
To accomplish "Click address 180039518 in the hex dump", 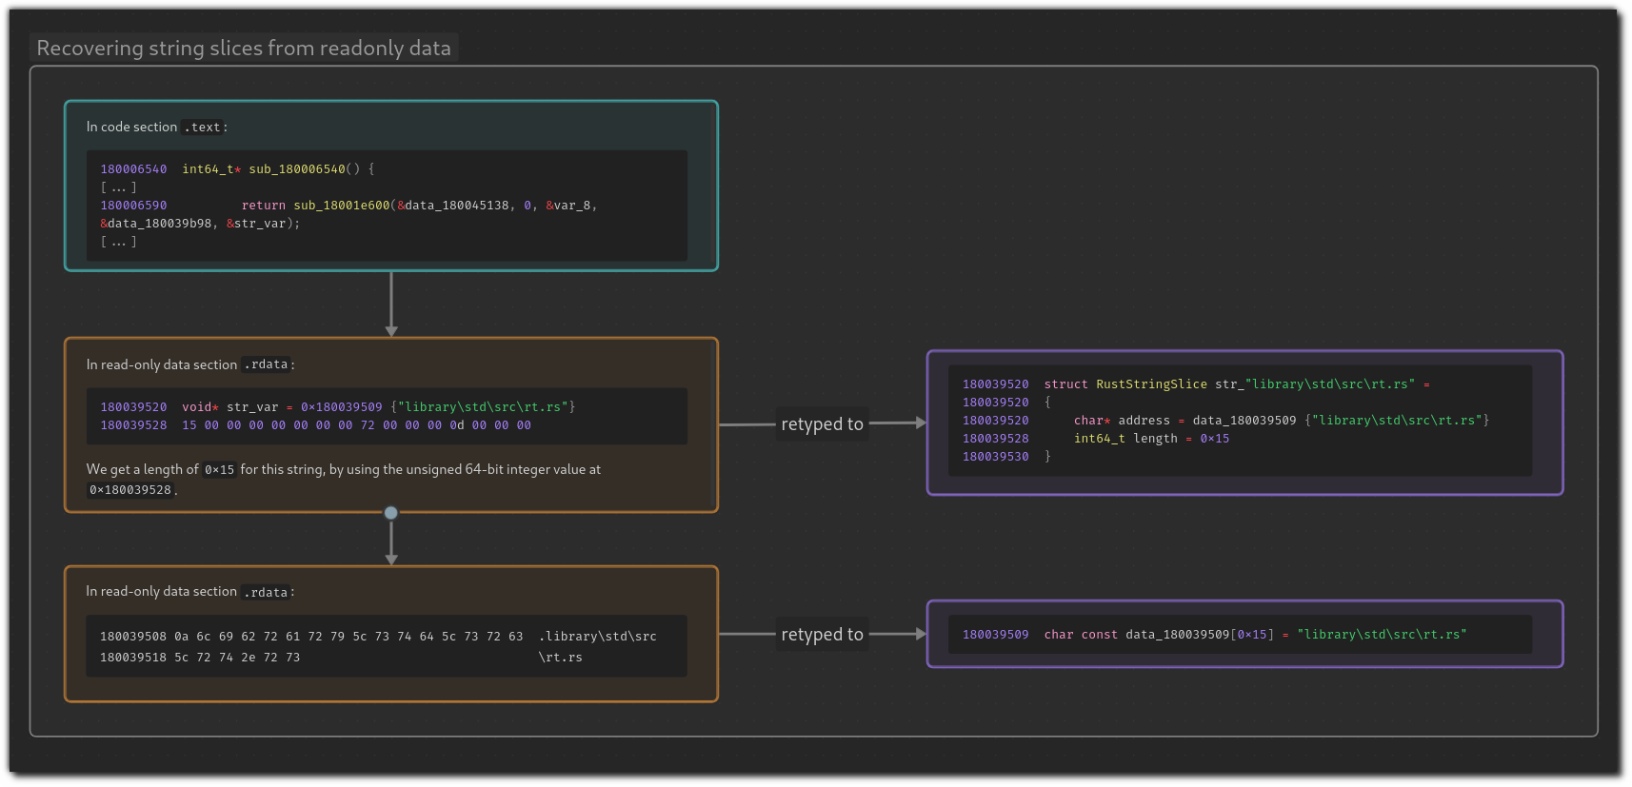I will click(x=132, y=658).
